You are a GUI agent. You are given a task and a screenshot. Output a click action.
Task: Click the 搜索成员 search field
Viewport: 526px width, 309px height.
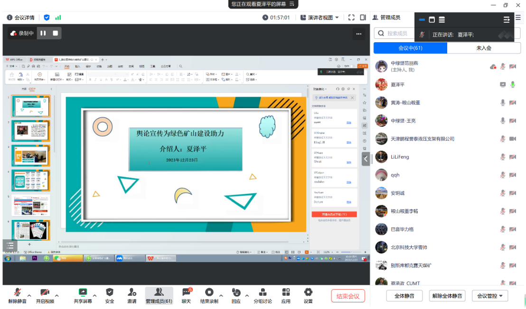[399, 33]
